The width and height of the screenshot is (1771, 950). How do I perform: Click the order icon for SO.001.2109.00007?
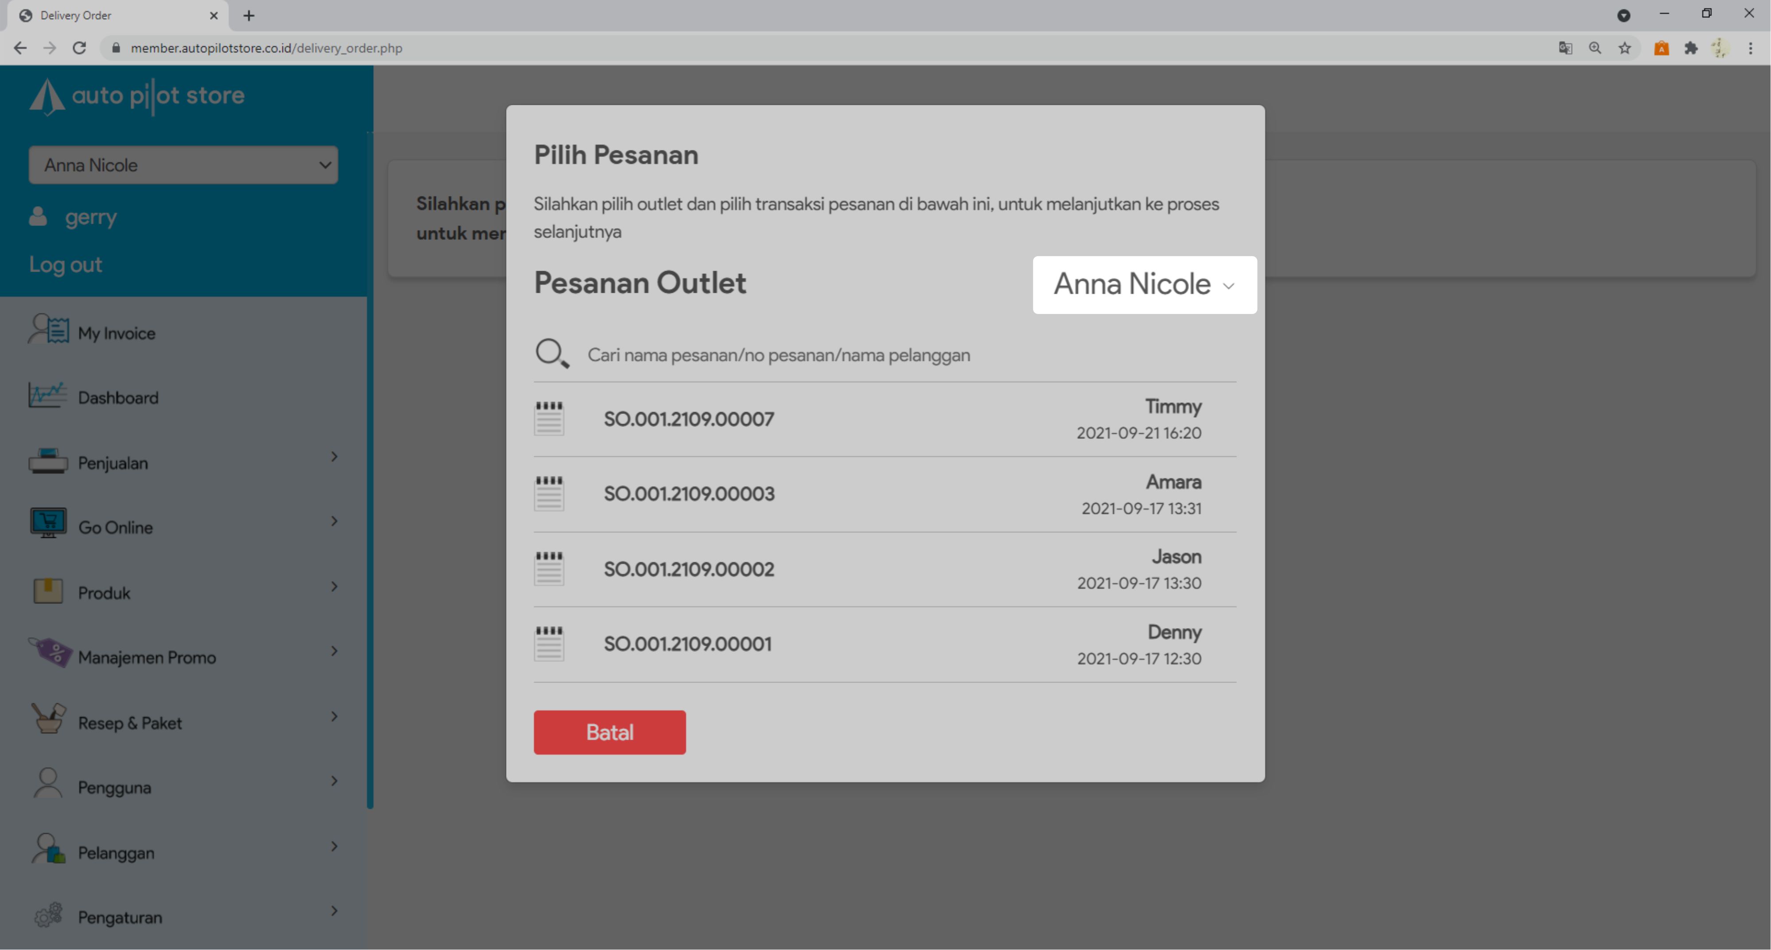pyautogui.click(x=548, y=418)
